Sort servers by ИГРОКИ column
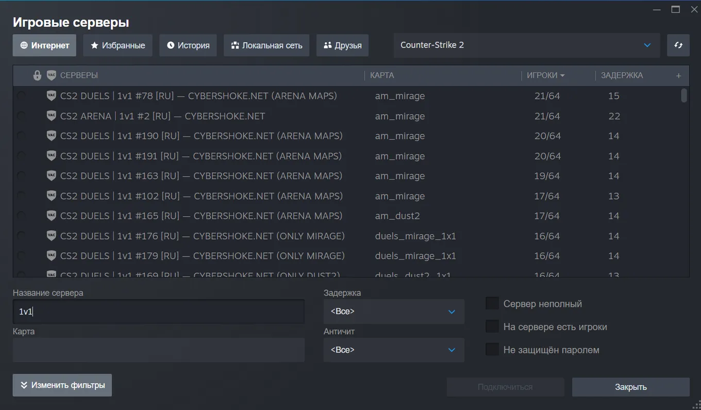 [x=546, y=75]
